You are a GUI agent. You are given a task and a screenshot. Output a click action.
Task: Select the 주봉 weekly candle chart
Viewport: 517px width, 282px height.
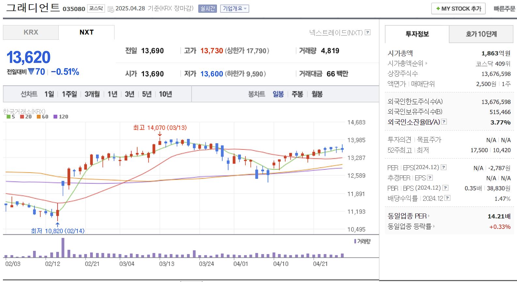[x=297, y=94]
